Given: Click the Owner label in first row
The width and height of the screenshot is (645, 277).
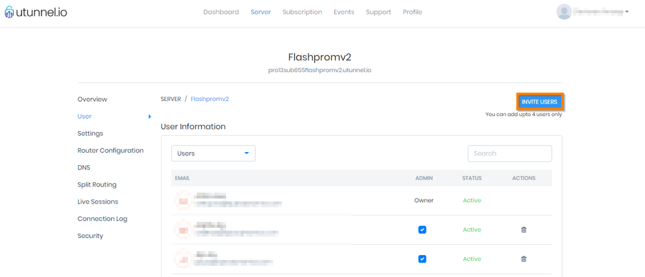Looking at the screenshot, I should [x=424, y=200].
